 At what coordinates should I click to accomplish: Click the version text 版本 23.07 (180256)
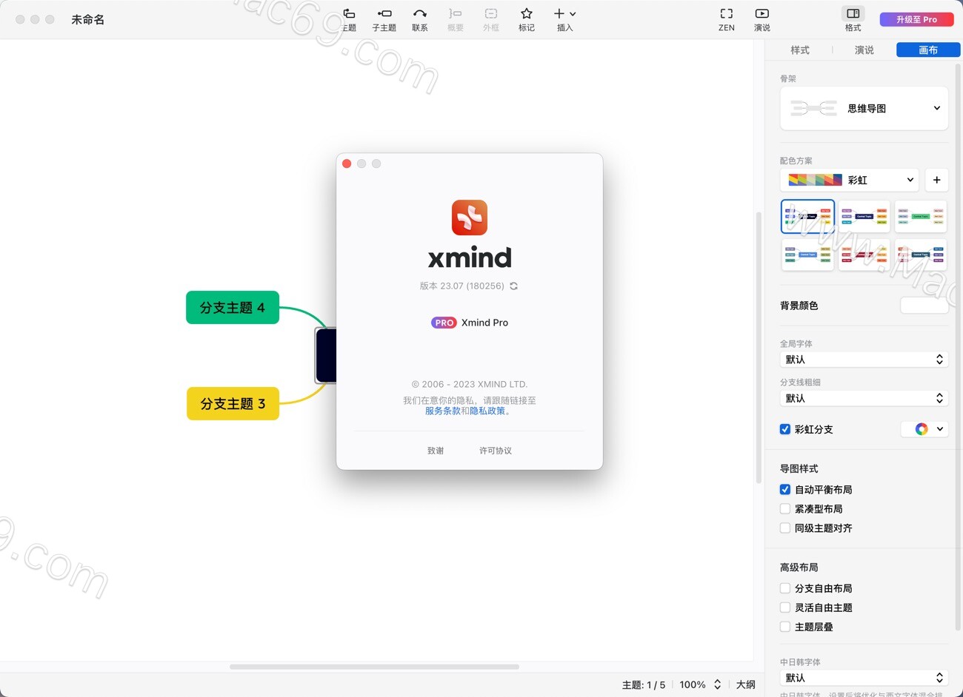[462, 286]
